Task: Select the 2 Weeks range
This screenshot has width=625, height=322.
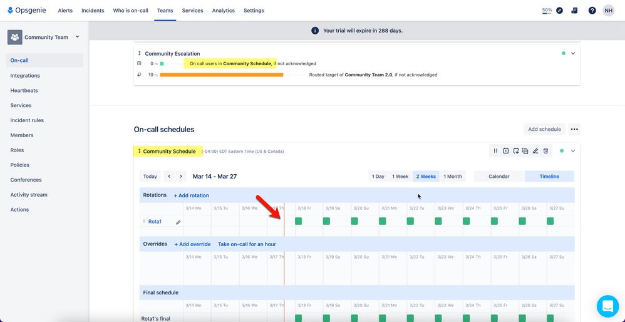Action: tap(426, 176)
